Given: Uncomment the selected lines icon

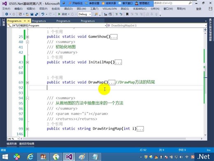Looking at the screenshot, I should pos(121,14).
